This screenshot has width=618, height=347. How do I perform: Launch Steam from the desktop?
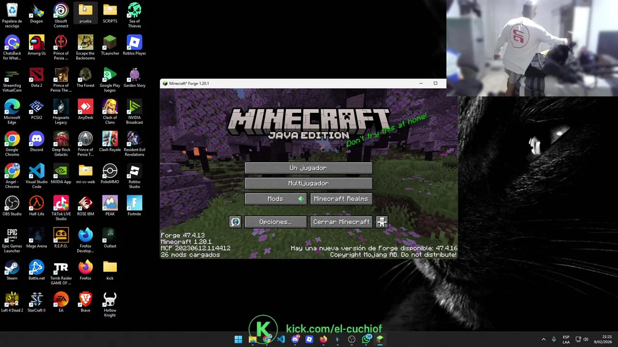pyautogui.click(x=12, y=270)
